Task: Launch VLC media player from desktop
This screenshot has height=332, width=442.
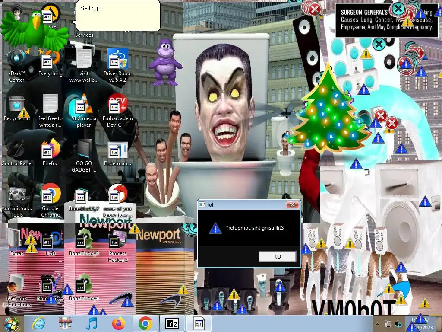Action: (84, 111)
